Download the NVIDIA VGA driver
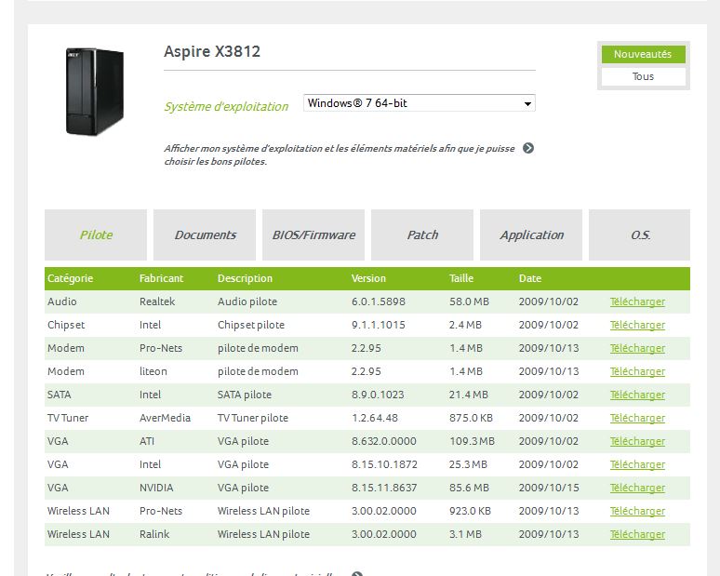Screen dimensions: 720x576 (637, 489)
